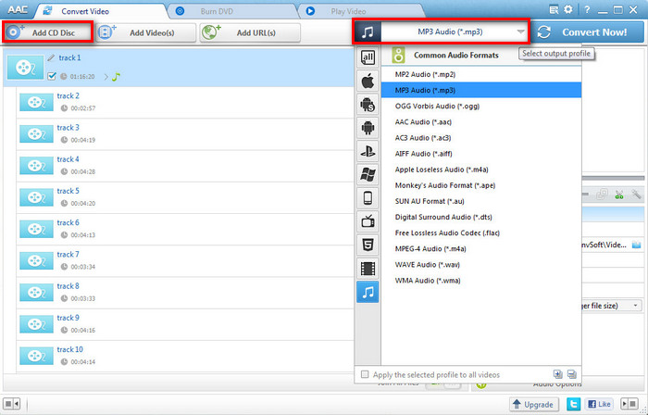
Task: Choose MP2 Audio (*.mp2) format
Action: click(481, 74)
